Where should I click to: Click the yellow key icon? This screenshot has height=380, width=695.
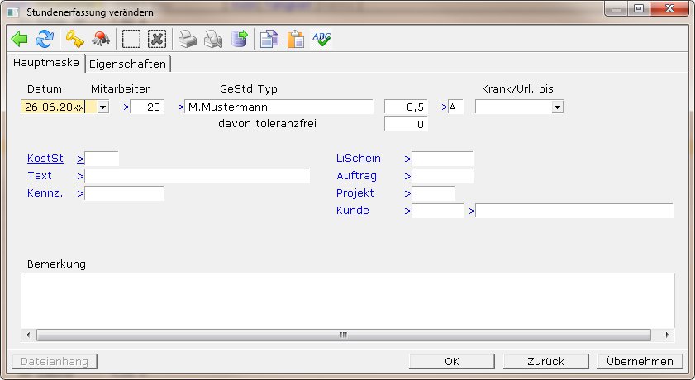point(75,39)
